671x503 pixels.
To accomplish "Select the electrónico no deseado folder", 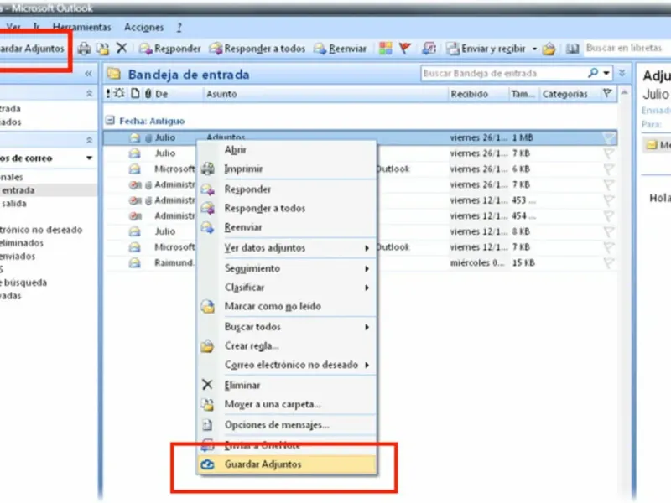I will (41, 230).
